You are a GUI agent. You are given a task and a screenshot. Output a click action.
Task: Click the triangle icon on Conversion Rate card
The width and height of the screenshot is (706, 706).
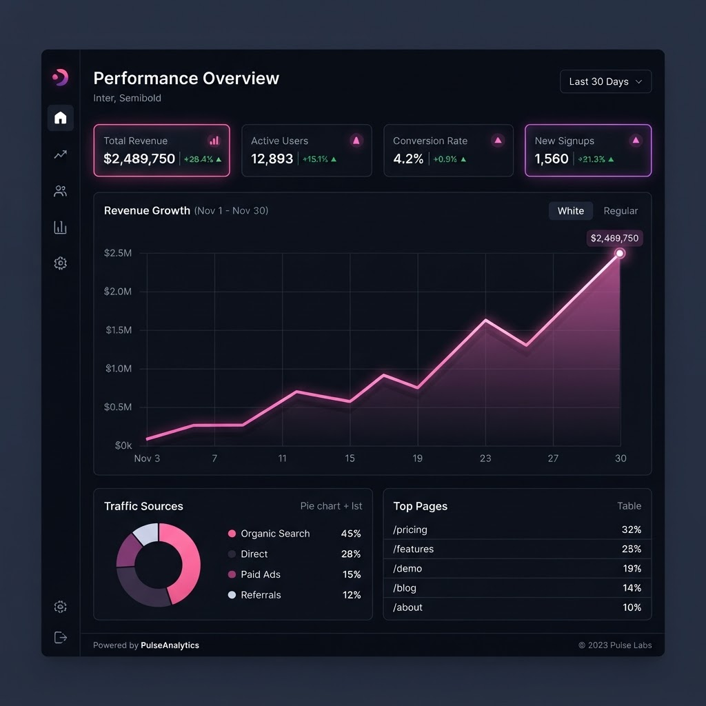click(x=498, y=141)
